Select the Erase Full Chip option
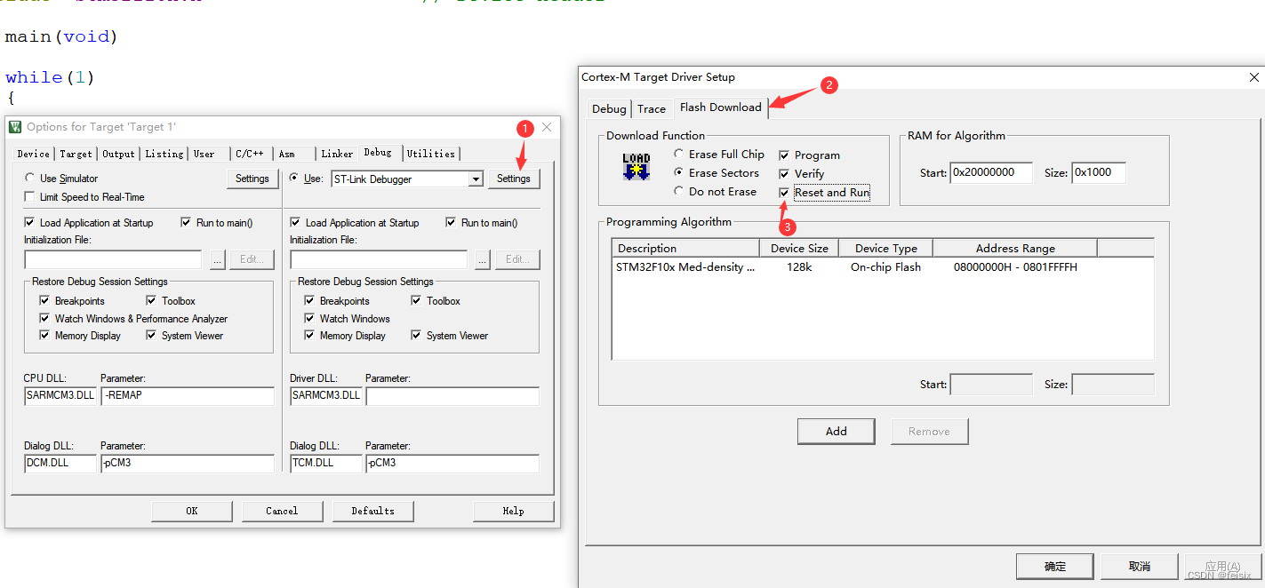The height and width of the screenshot is (588, 1265). 679,155
